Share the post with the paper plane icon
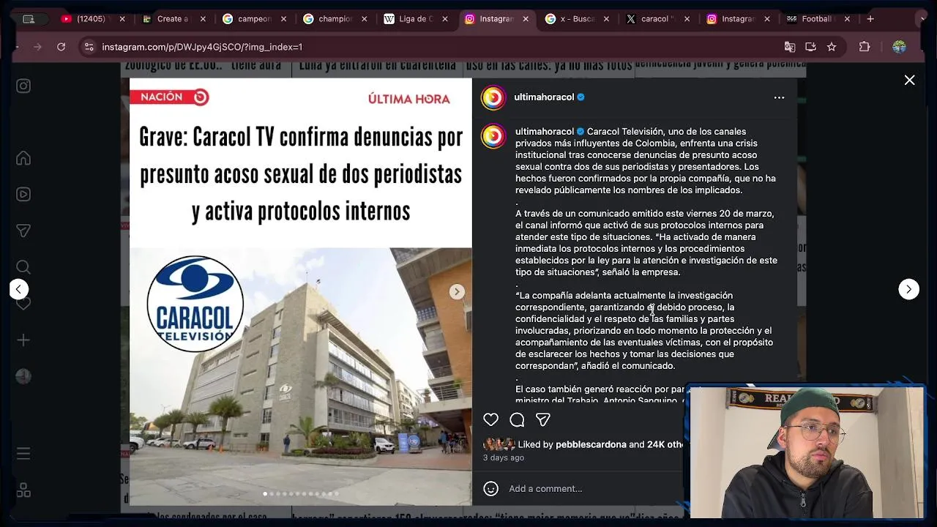 click(542, 419)
